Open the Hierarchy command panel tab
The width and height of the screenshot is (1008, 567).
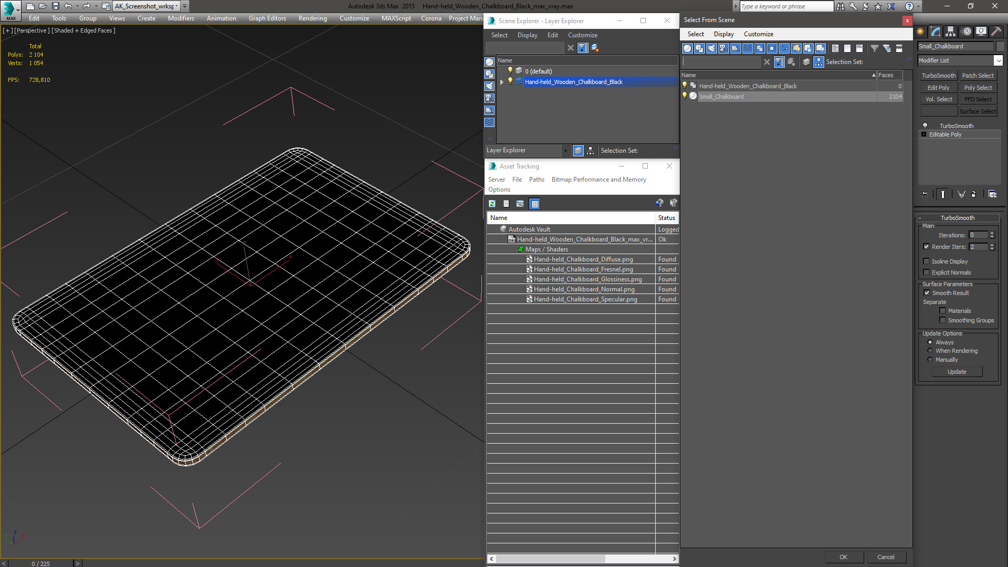950,32
